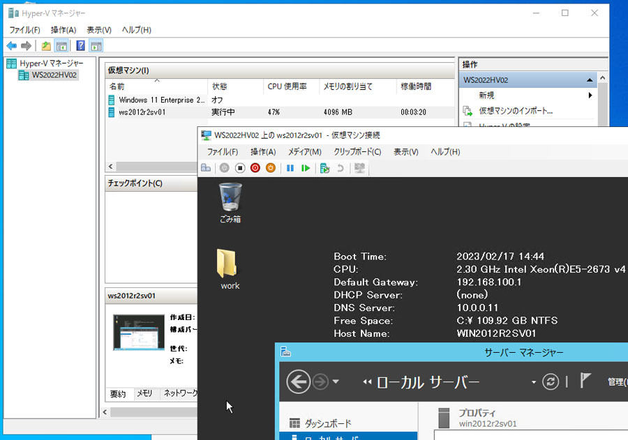This screenshot has height=440, width=628.
Task: Open ファイル(F) menu in VM Connection window
Action: tap(223, 152)
